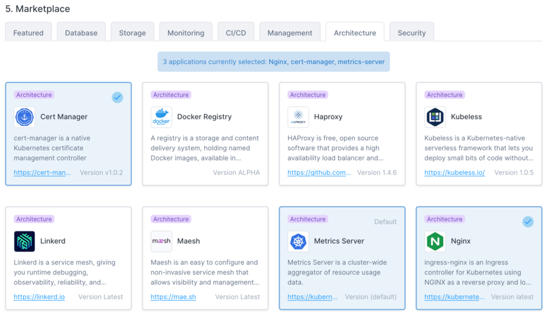Screen dimensions: 546x317
Task: Click the Default label on Metrics Server
Action: click(386, 222)
